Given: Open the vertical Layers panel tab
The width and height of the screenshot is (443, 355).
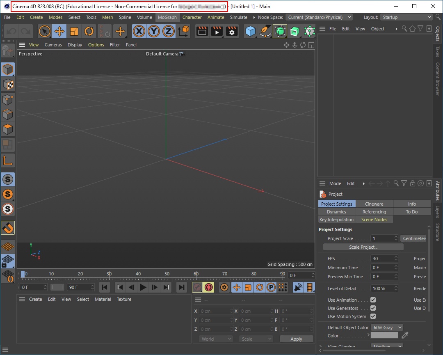Looking at the screenshot, I should tap(438, 212).
